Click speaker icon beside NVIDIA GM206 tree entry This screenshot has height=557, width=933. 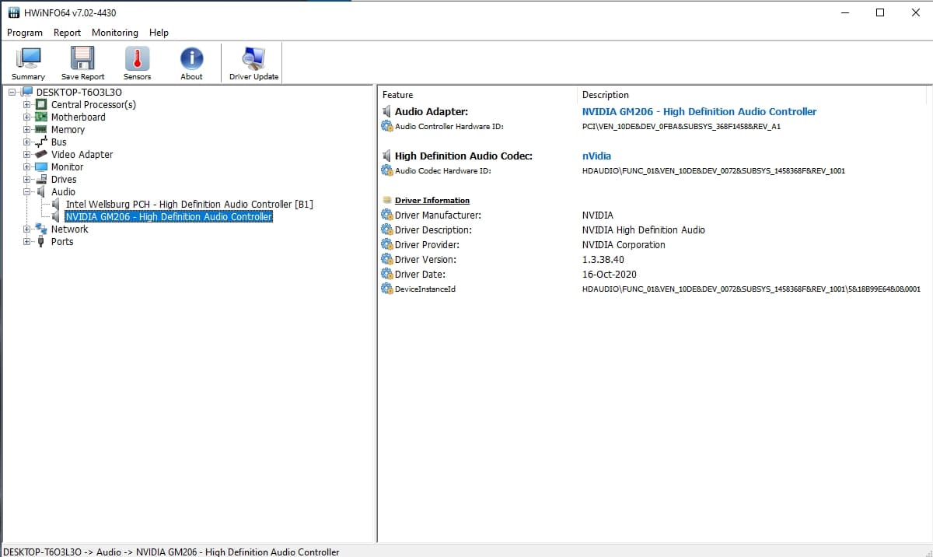pos(56,216)
